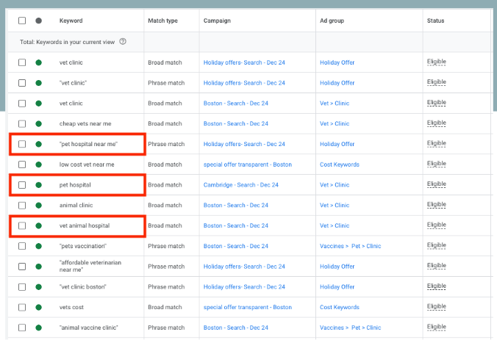Click green status dot for low cost vet near me
The width and height of the screenshot is (497, 362).
pyautogui.click(x=38, y=164)
